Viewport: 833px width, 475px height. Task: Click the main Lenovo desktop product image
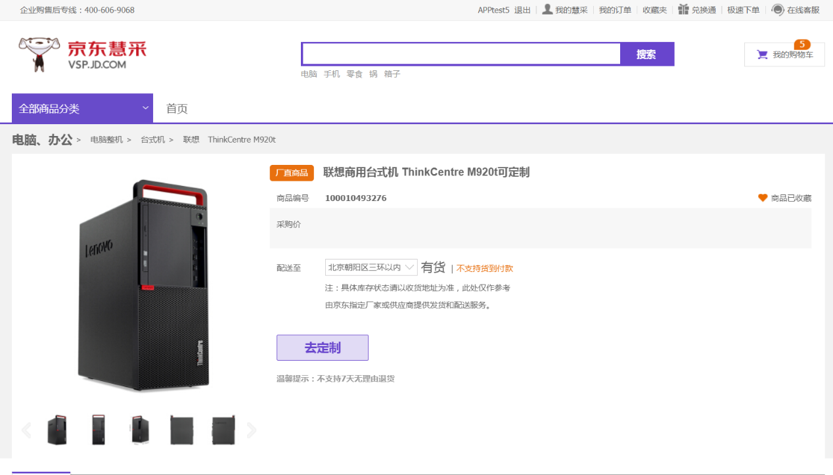[x=144, y=287]
